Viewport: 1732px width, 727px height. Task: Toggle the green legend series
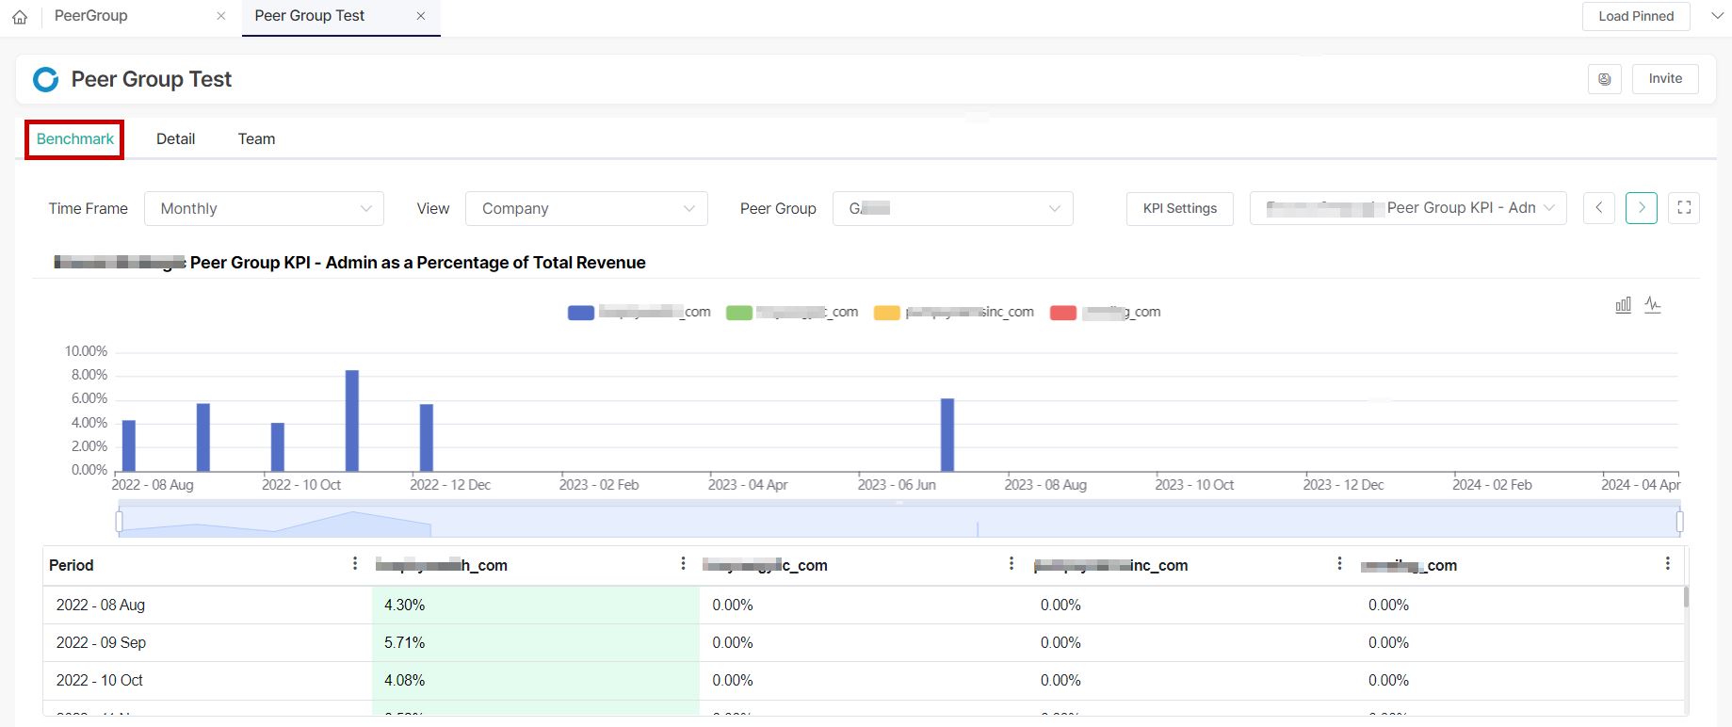pyautogui.click(x=792, y=313)
